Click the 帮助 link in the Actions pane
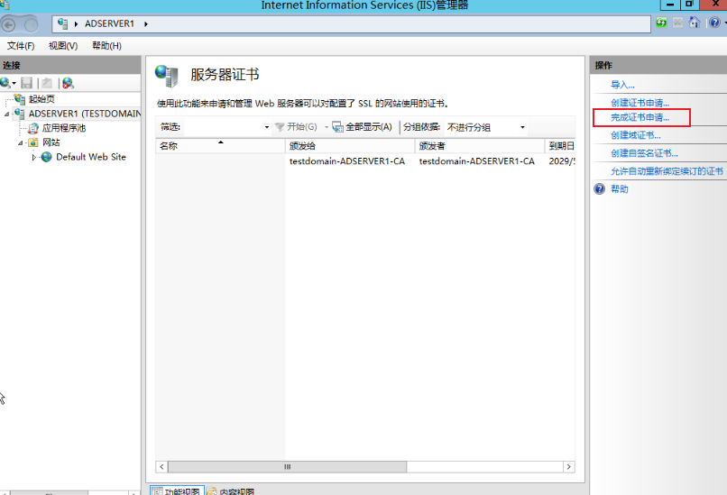The image size is (727, 495). [x=620, y=189]
